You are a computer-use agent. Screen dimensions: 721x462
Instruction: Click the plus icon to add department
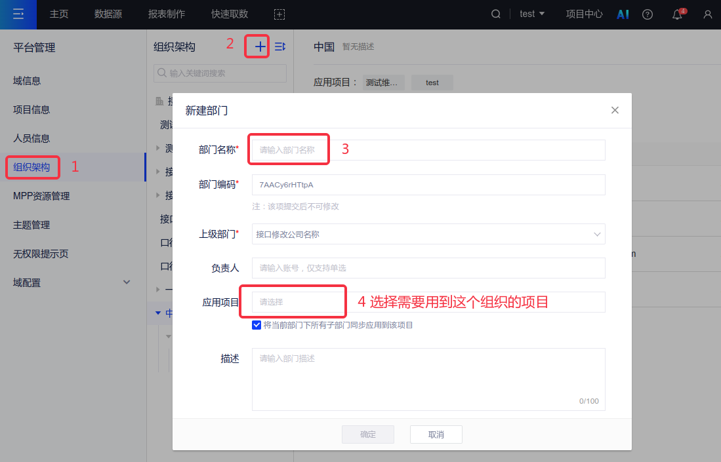pyautogui.click(x=260, y=47)
